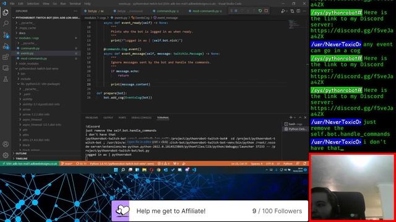The height and width of the screenshot is (222, 396).
Task: Add a new terminal with plus icon
Action: pos(291,118)
